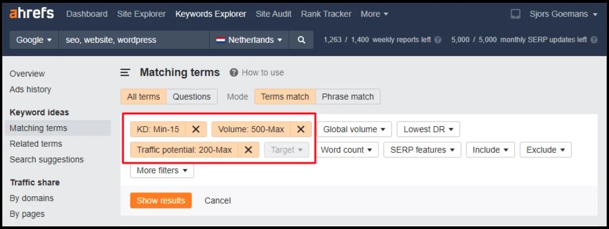Viewport: 609px width, 229px height.
Task: Remove the Volume: 500-Max filter
Action: pyautogui.click(x=301, y=129)
